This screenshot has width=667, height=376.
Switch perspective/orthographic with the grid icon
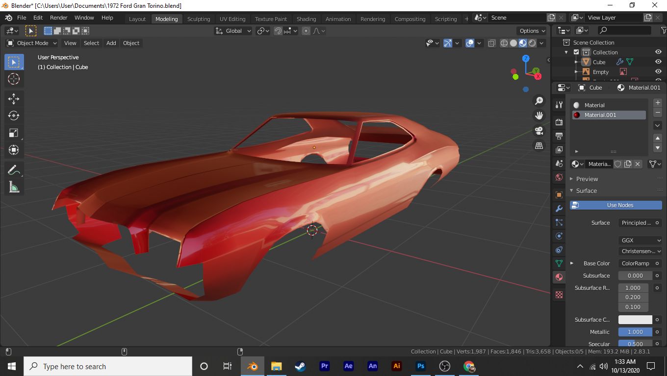[x=539, y=145]
